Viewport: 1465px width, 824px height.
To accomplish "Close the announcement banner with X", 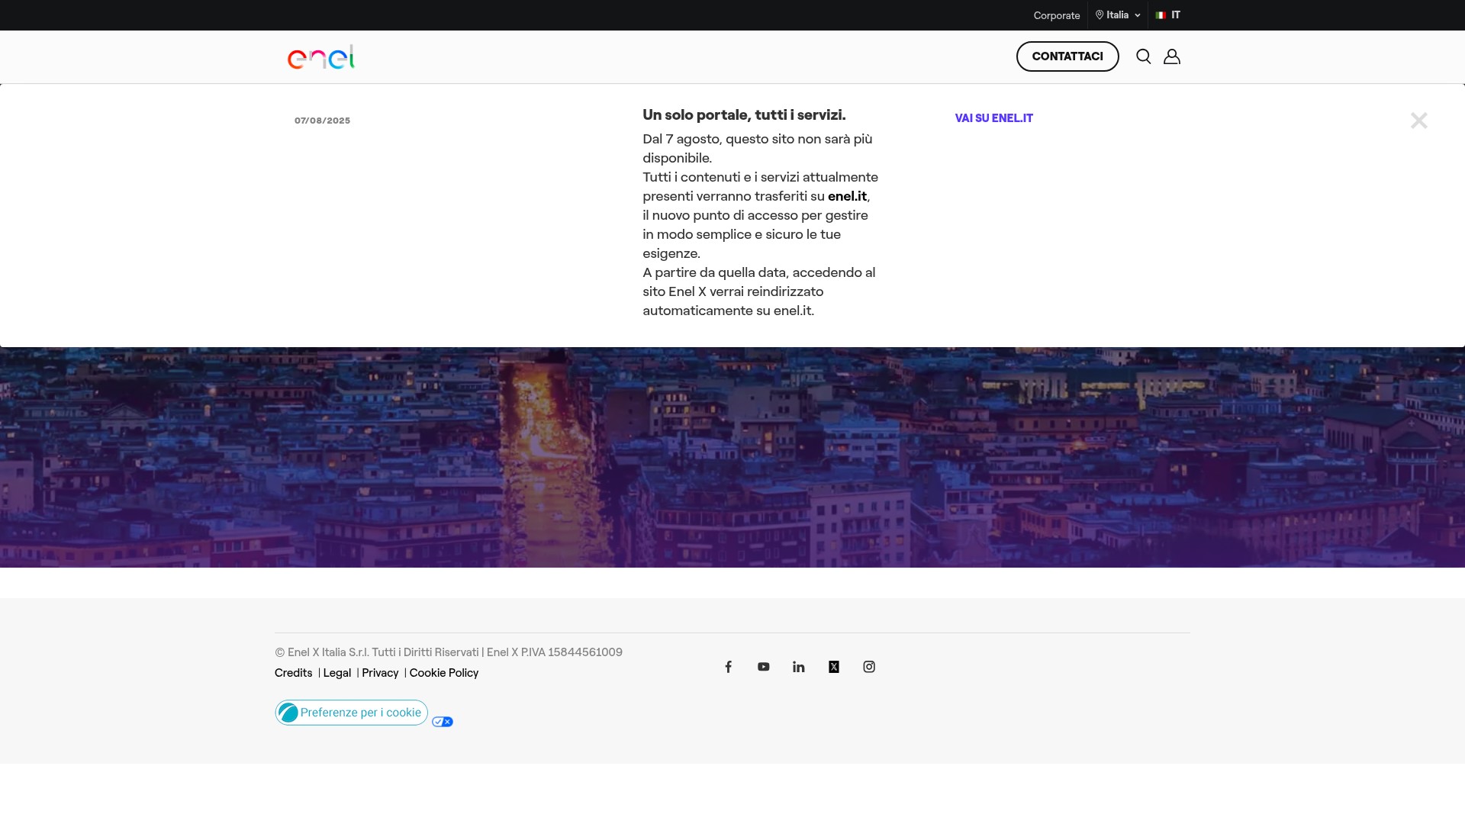I will point(1418,121).
